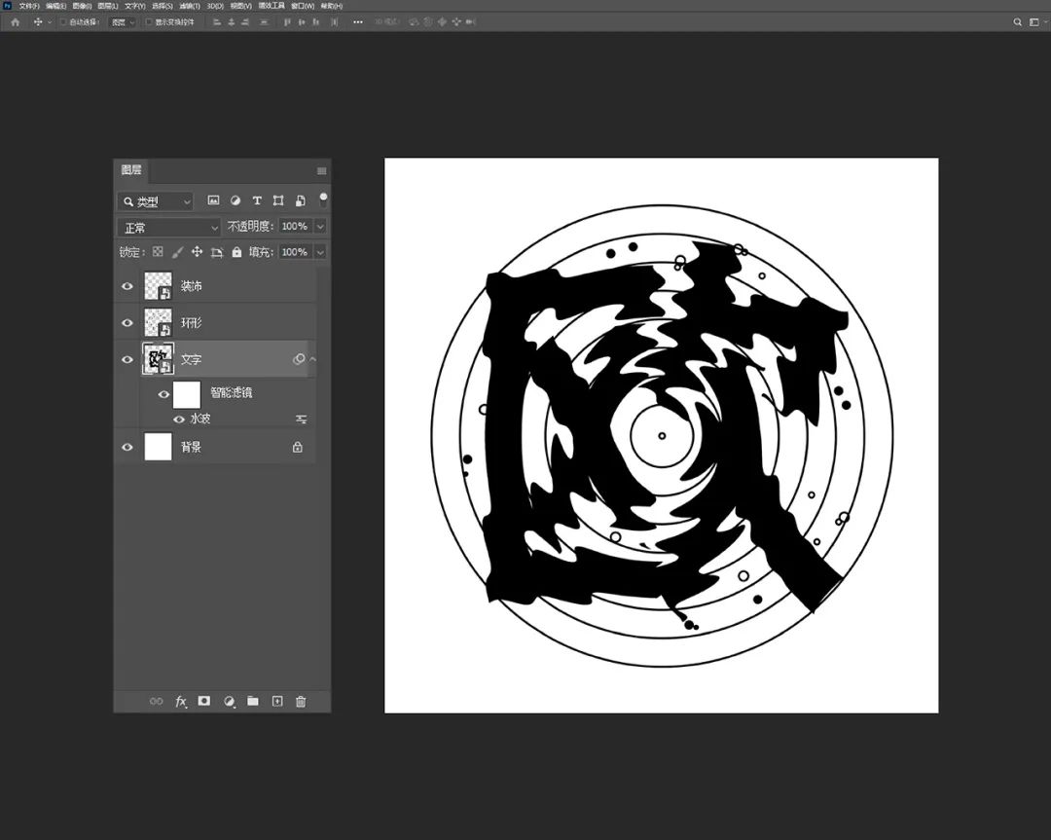Open blending options for 水波 filter
Viewport: 1051px width, 840px height.
pyautogui.click(x=301, y=419)
